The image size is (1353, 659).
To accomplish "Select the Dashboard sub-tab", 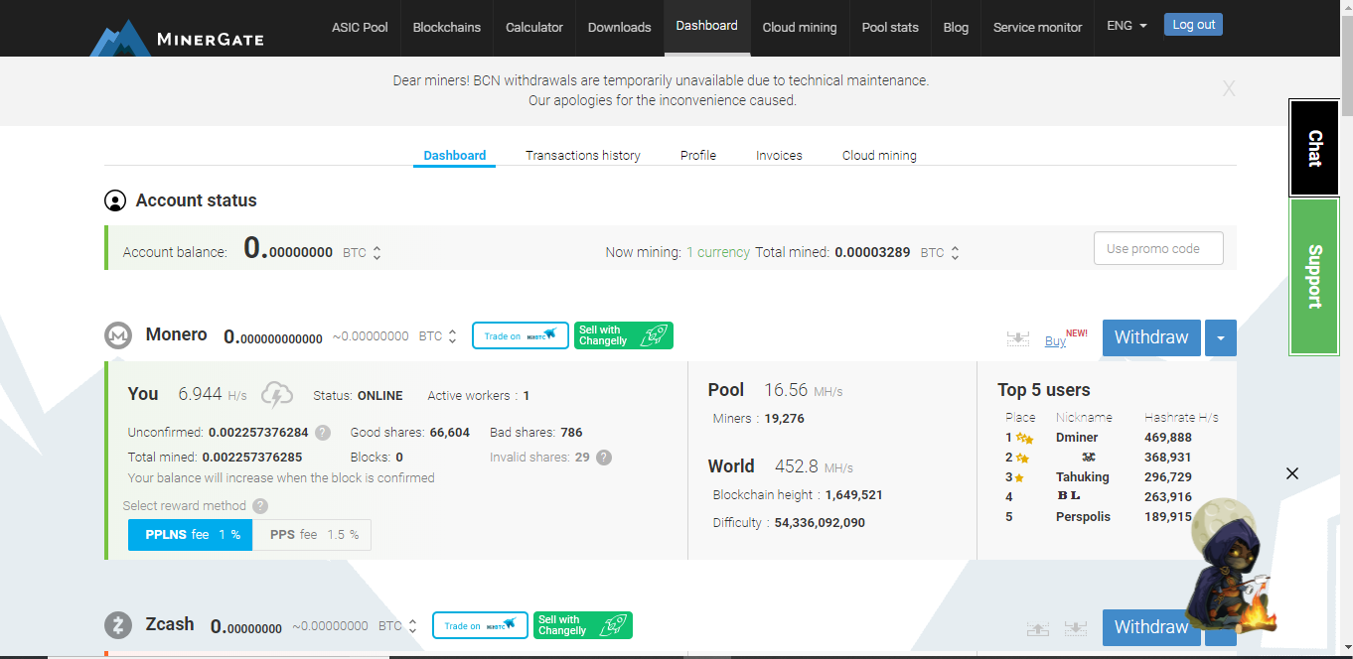I will (x=455, y=156).
